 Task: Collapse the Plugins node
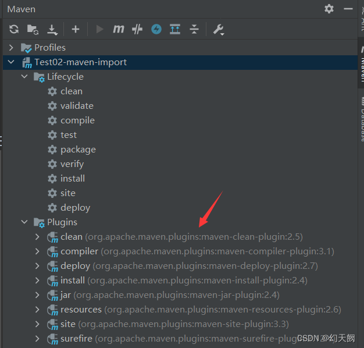(24, 222)
